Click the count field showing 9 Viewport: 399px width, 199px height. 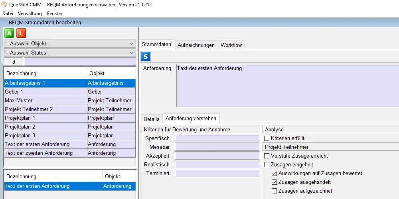[14, 62]
